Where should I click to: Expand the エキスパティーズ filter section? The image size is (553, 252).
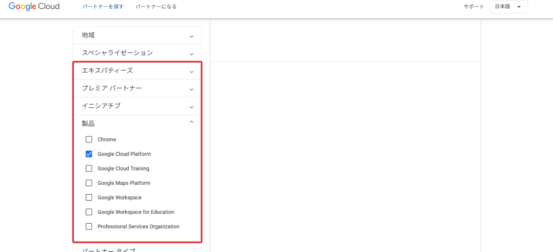pos(137,71)
